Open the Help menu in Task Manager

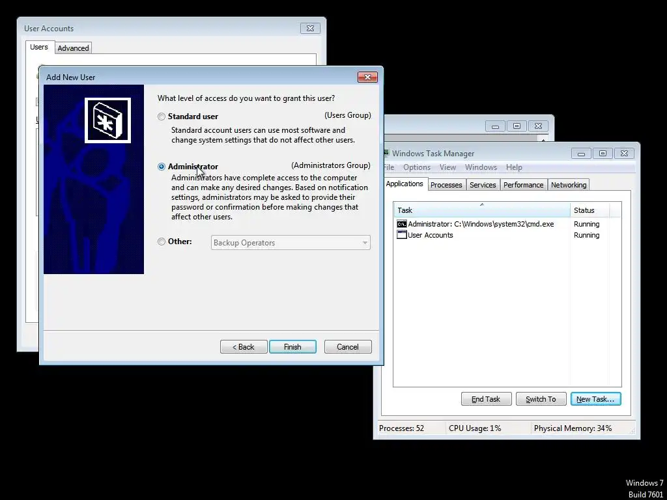click(x=514, y=167)
